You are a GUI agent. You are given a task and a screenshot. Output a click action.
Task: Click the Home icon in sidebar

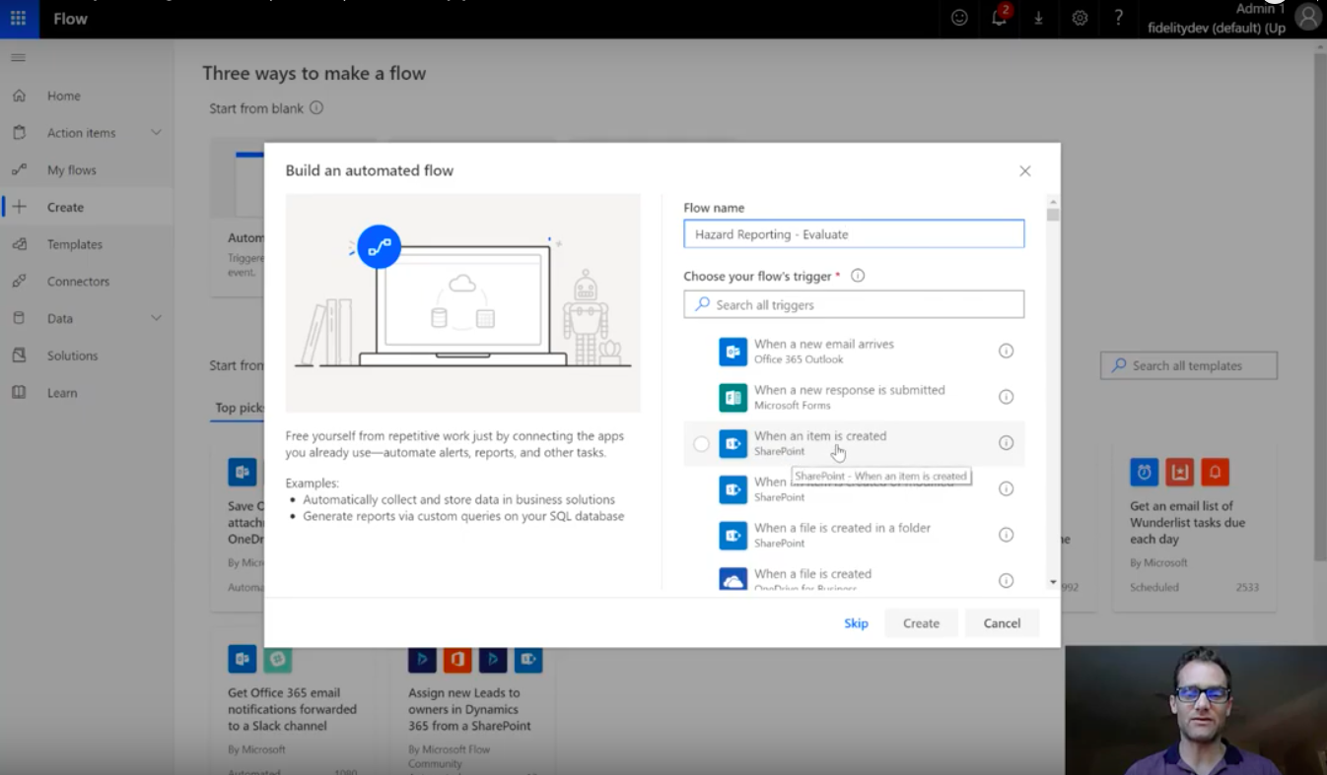tap(19, 96)
